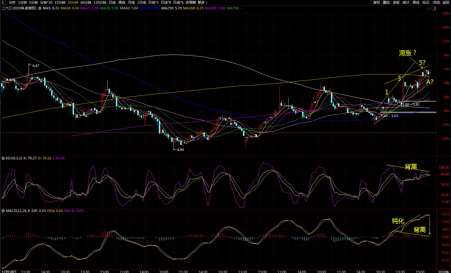Switch to the 日线 daily chart tab
Image resolution: width=451 pixels, height=273 pixels.
[x=112, y=3]
